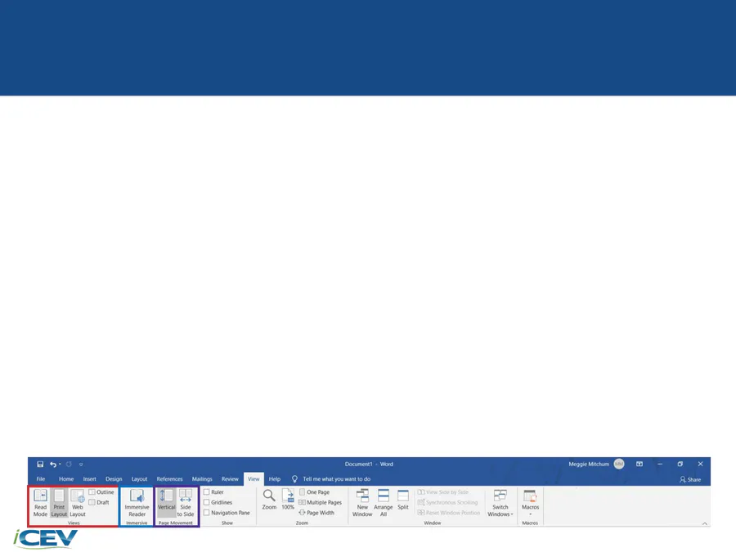The width and height of the screenshot is (736, 552).
Task: Switch to Read Mode view
Action: [x=40, y=502]
